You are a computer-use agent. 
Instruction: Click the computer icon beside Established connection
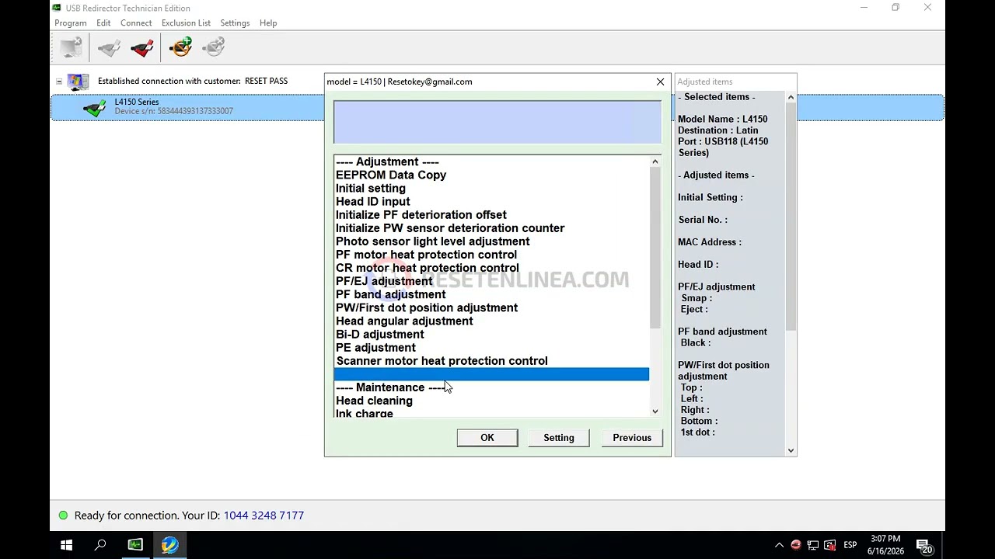pyautogui.click(x=78, y=82)
